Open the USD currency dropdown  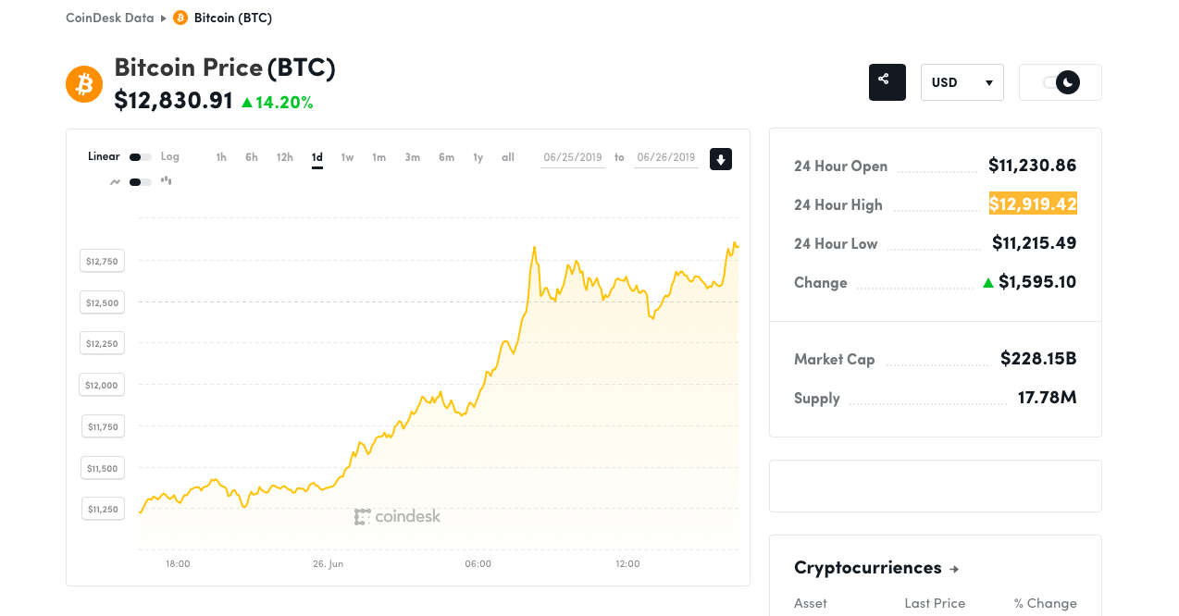point(962,82)
